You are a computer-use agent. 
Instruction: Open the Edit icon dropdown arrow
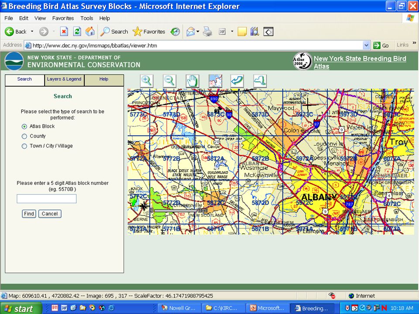point(232,31)
